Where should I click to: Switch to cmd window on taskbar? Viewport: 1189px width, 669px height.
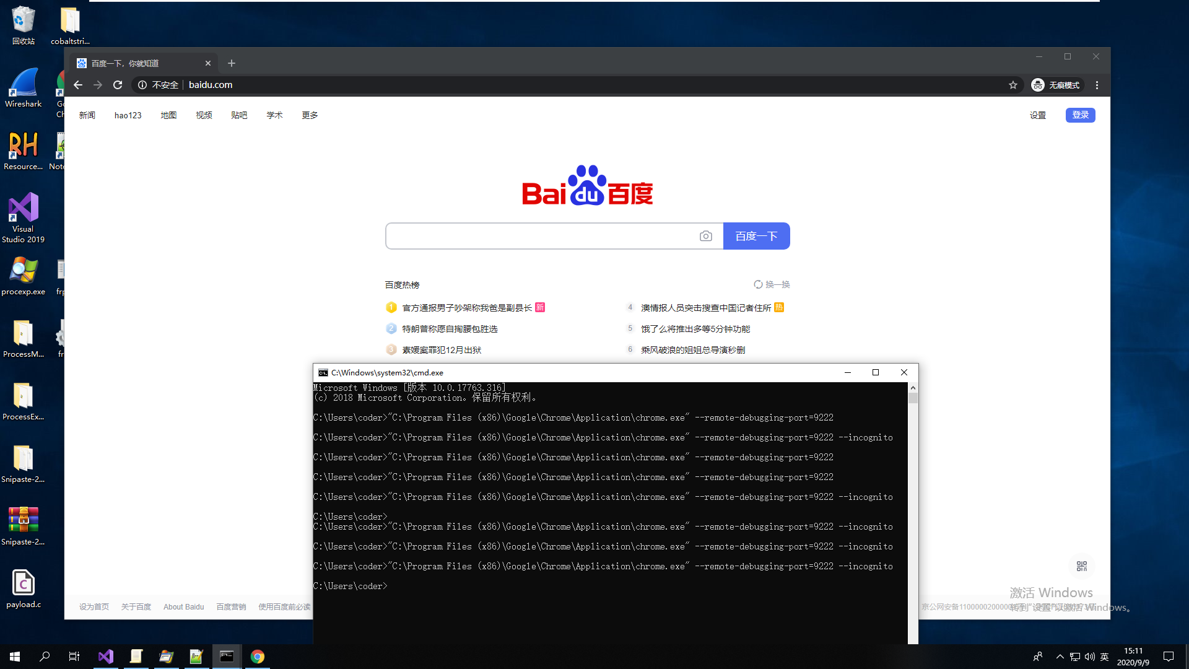(227, 657)
